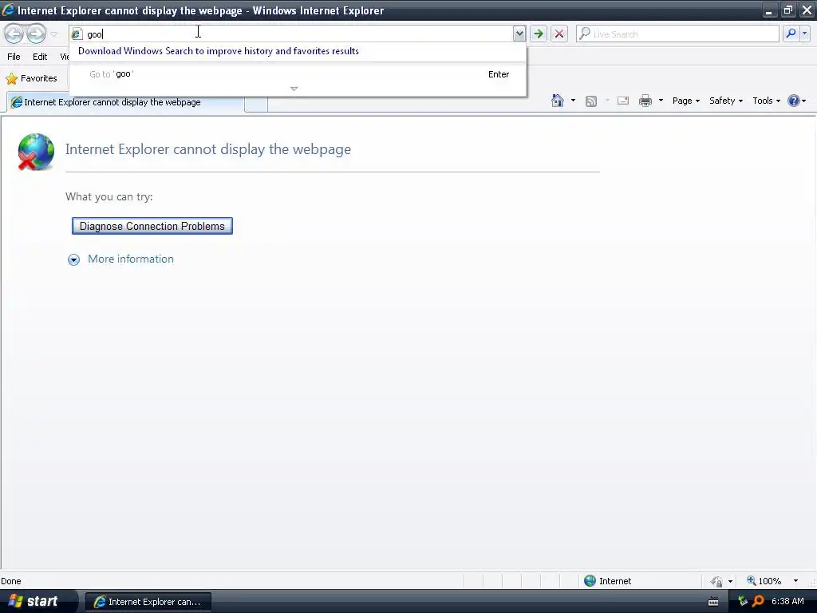Open the Safety menu
This screenshot has width=817, height=613.
tap(726, 101)
